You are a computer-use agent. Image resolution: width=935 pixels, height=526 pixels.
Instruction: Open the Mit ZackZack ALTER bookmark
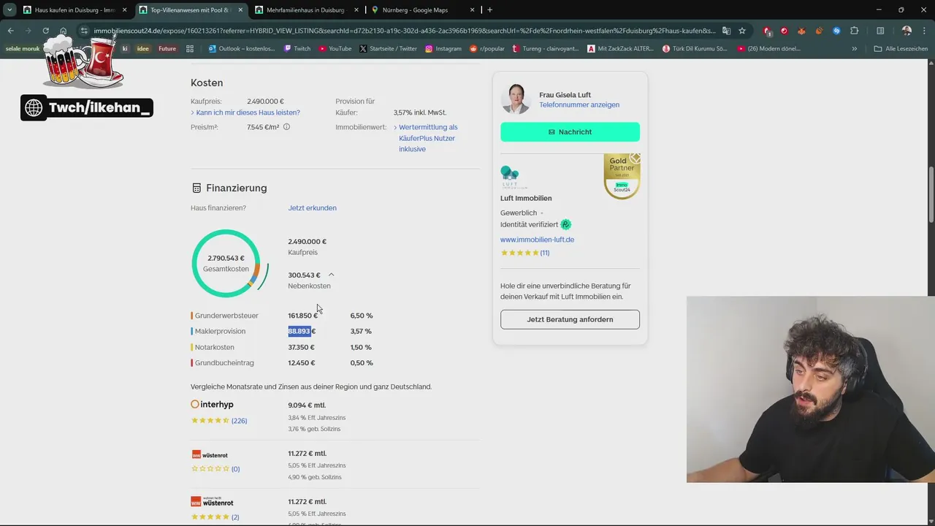621,49
